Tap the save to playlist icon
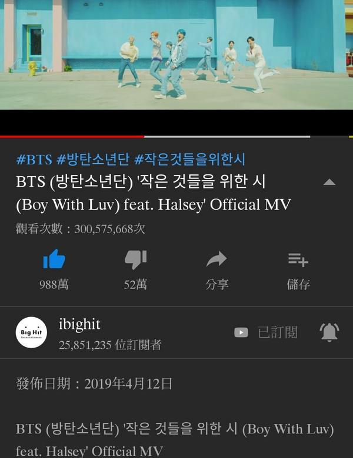 click(x=298, y=260)
